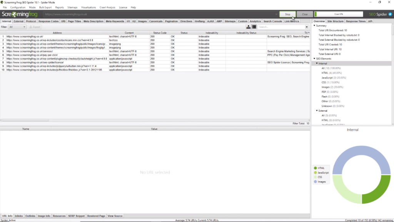Click the Screaming Frog logo

click(x=20, y=14)
